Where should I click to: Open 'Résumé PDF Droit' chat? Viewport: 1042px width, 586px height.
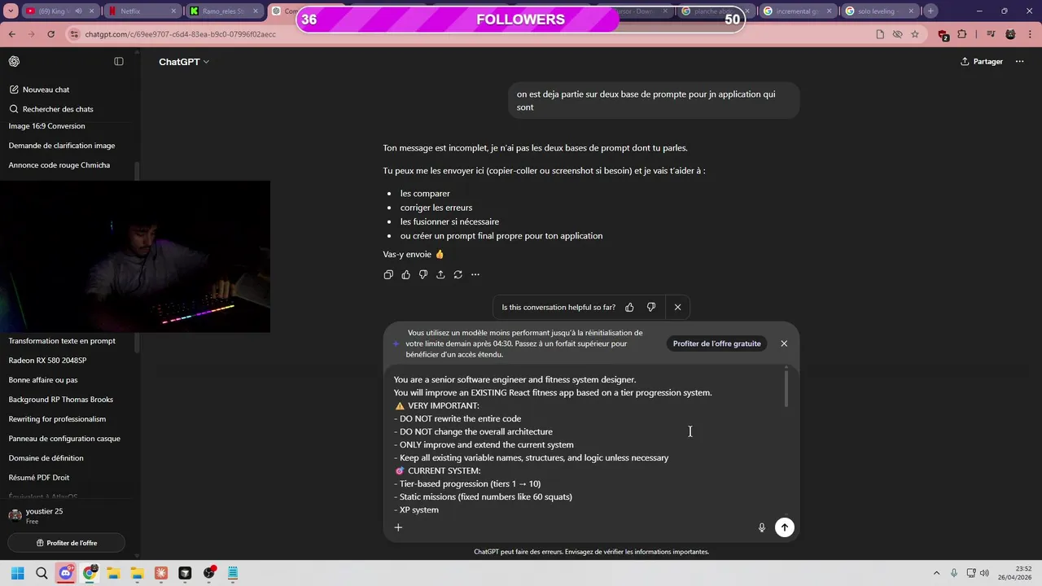click(39, 478)
